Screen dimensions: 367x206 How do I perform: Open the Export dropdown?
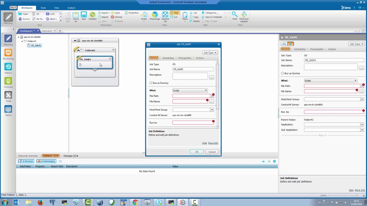coord(104,13)
